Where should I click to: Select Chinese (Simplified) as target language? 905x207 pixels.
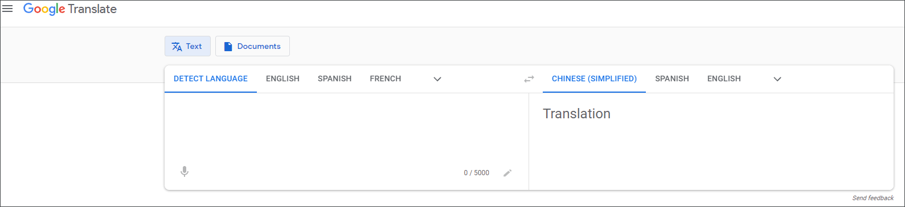tap(594, 79)
